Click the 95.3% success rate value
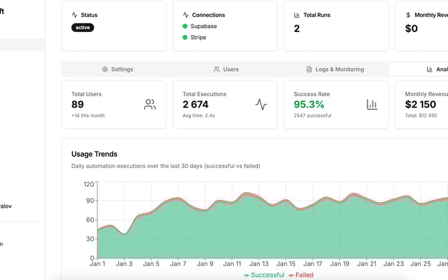Screen dimensions: 448x280 (309, 104)
